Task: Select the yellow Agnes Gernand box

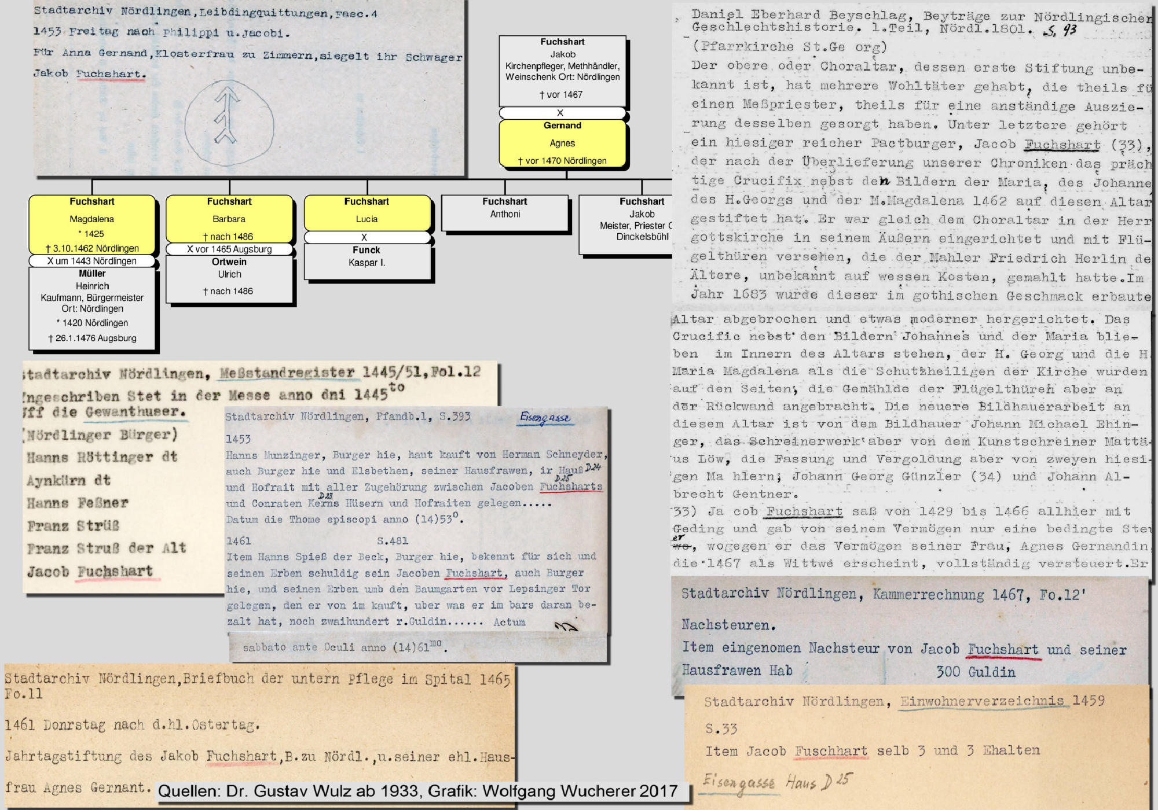Action: click(x=562, y=143)
